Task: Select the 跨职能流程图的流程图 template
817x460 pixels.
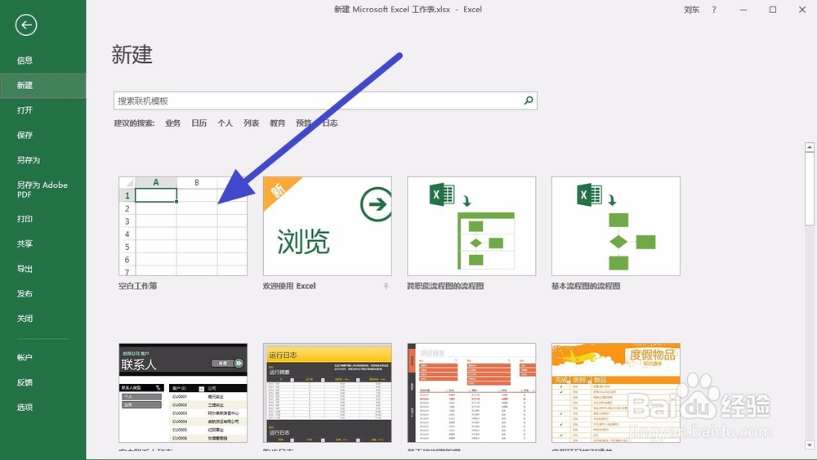Action: pyautogui.click(x=471, y=226)
